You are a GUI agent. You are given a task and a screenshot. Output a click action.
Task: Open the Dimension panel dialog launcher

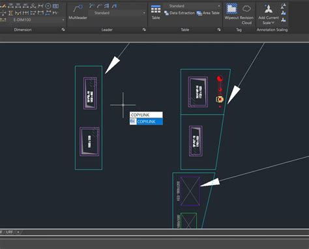click(x=63, y=29)
